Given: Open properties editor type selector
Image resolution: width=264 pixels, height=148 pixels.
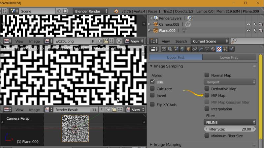Looking at the screenshot, I should [154, 49].
